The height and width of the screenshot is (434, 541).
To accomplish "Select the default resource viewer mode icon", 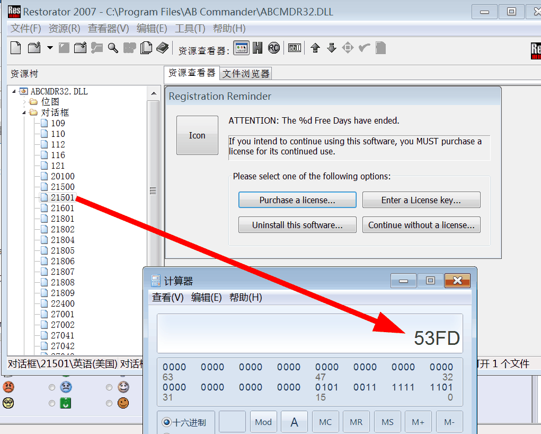I will tap(242, 48).
